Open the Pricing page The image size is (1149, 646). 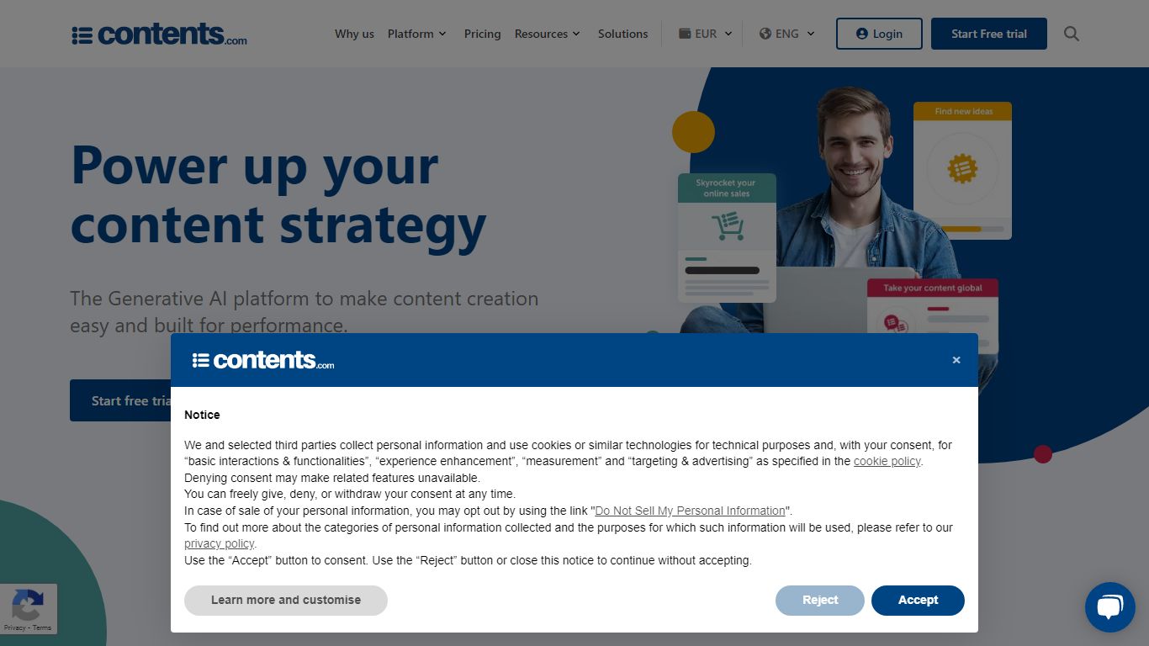click(482, 34)
